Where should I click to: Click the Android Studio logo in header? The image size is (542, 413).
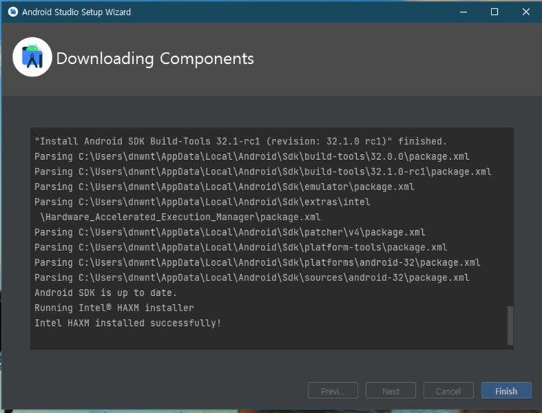32,57
